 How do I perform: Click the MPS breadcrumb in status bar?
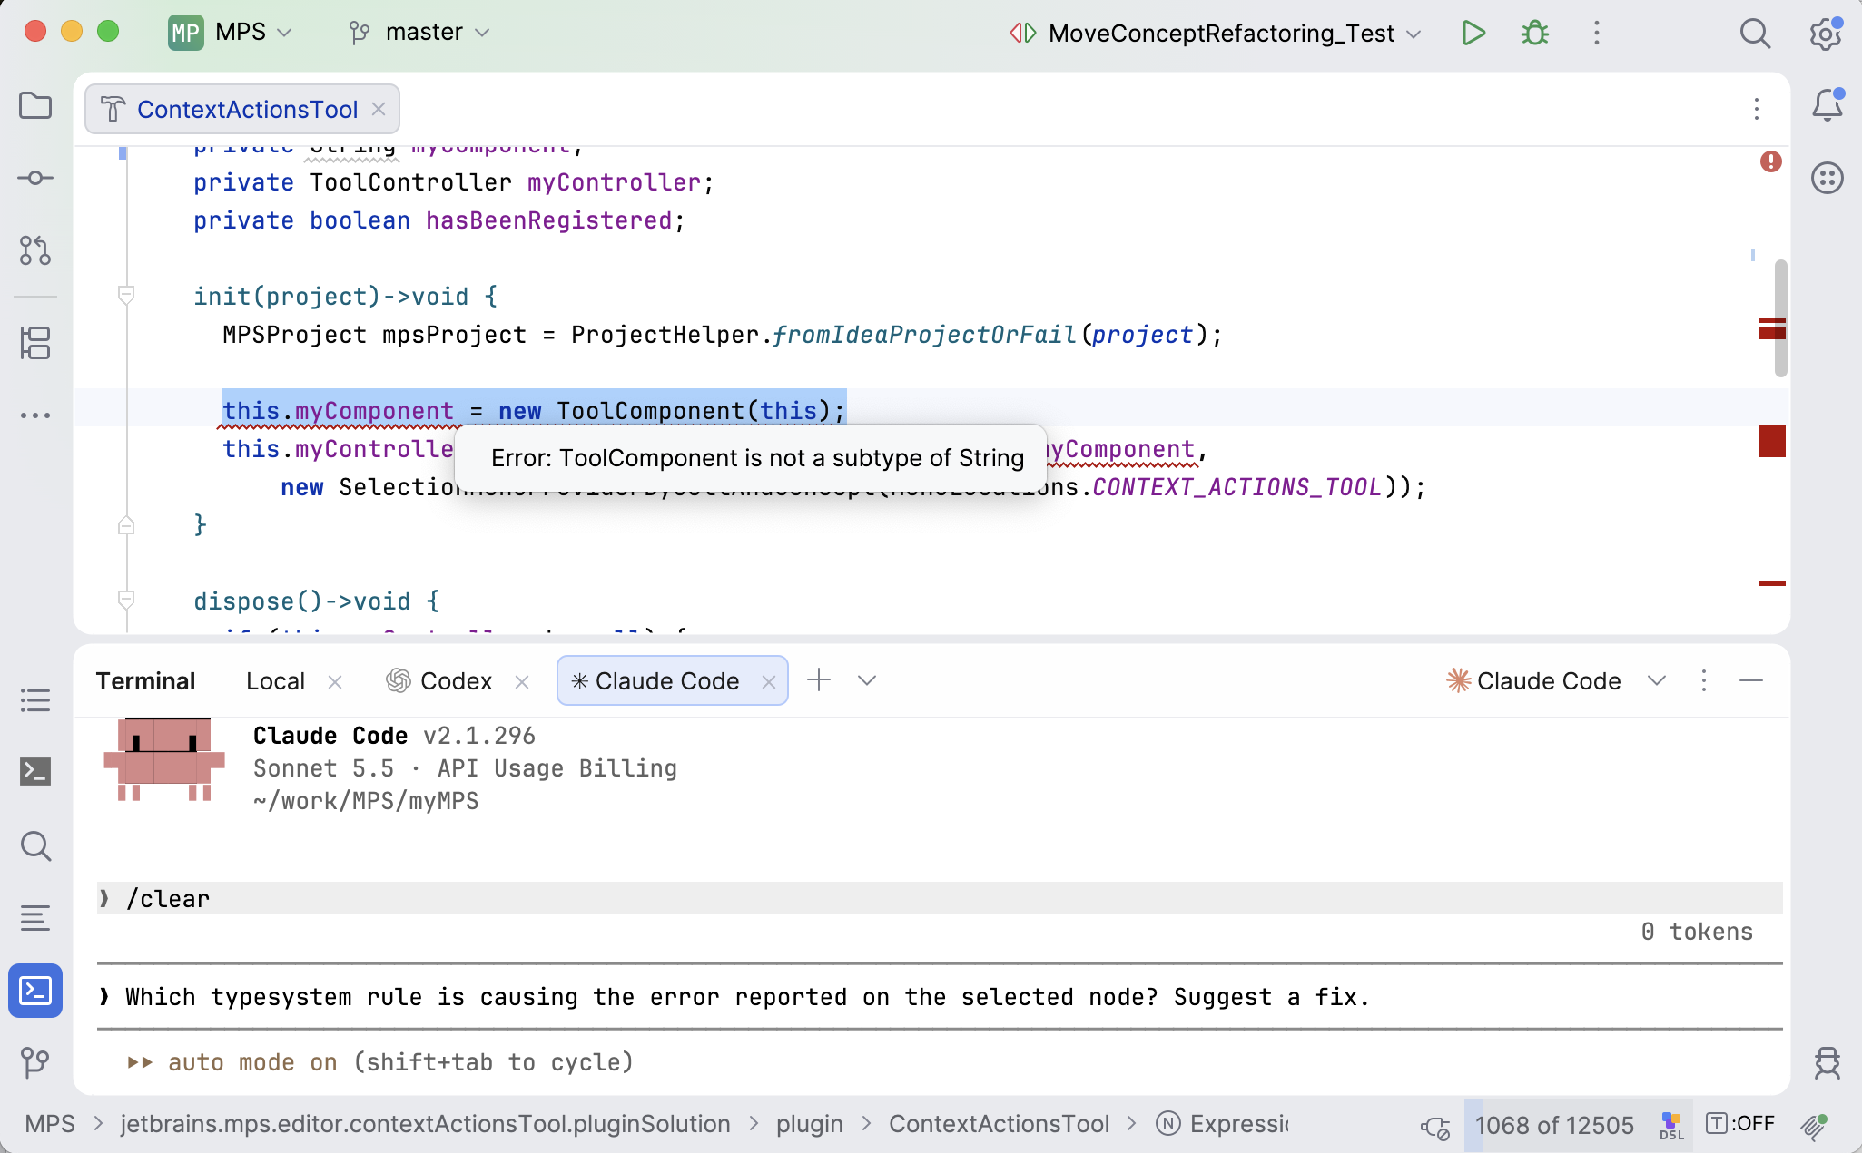[x=50, y=1124]
